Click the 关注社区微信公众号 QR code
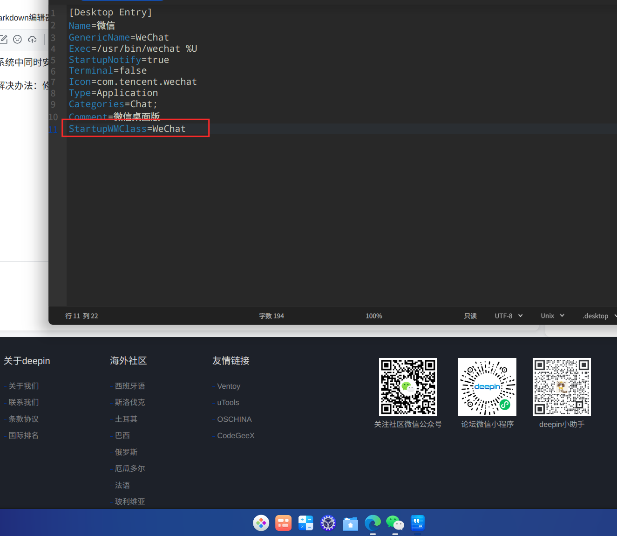The width and height of the screenshot is (617, 536). click(x=408, y=387)
